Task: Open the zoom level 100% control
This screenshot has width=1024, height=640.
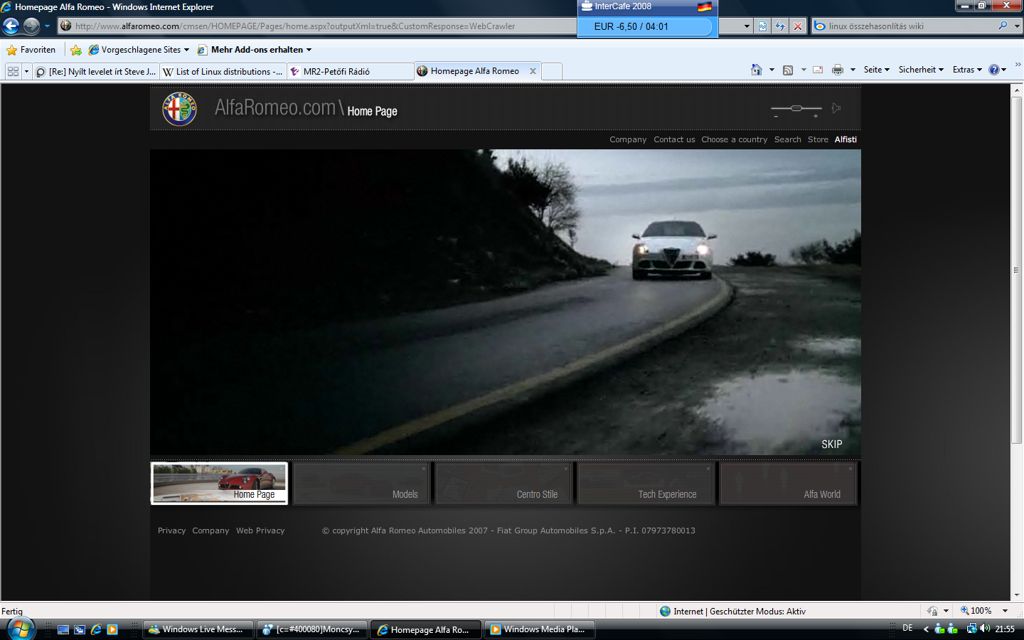Action: pos(984,611)
